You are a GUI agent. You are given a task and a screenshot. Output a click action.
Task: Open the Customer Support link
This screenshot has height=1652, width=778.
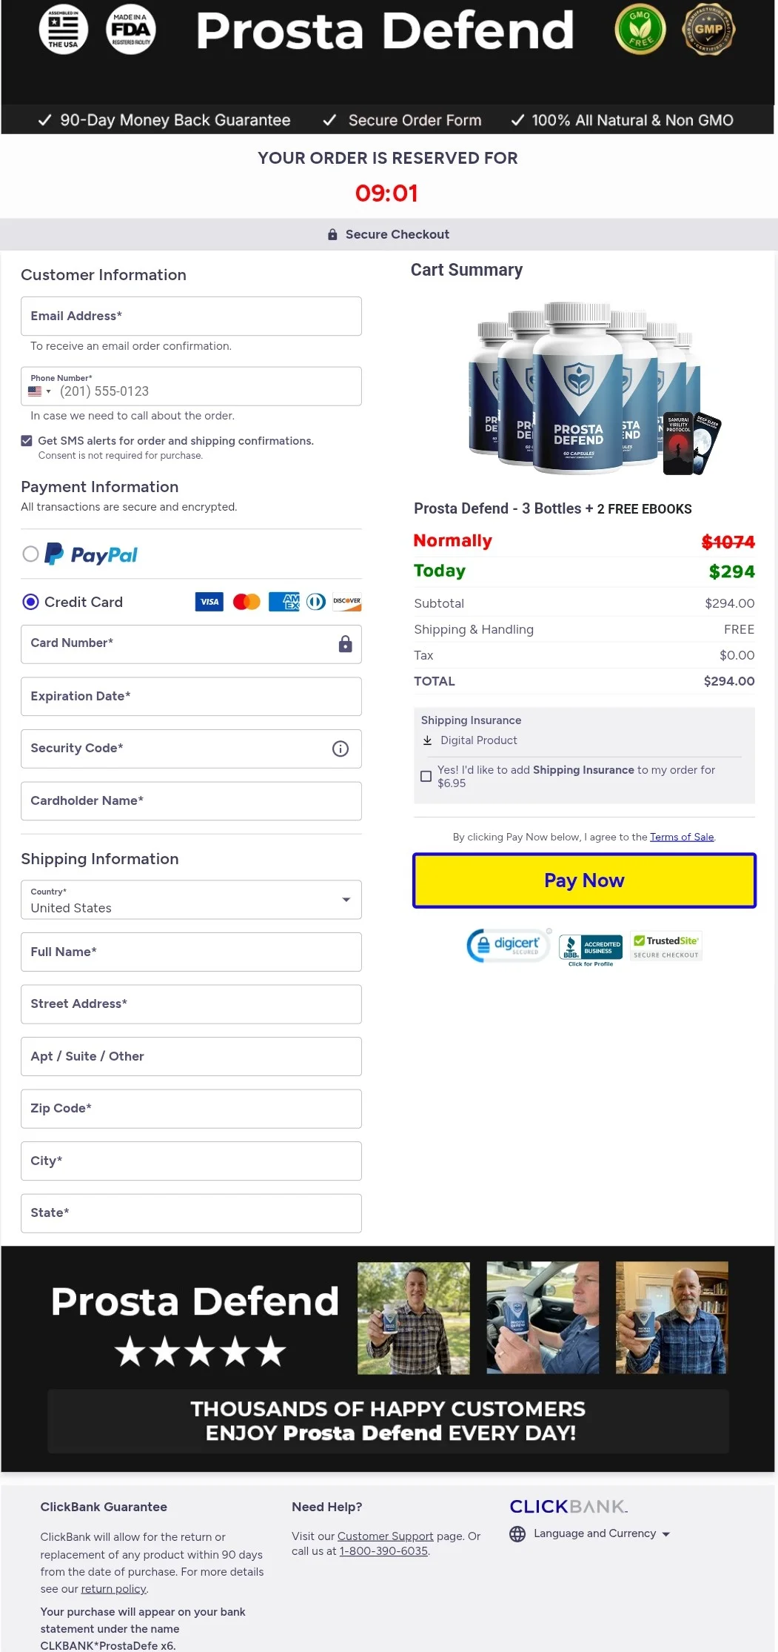pos(385,1536)
